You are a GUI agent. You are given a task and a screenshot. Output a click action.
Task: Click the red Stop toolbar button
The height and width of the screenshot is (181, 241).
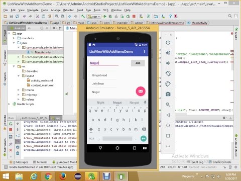tap(134, 16)
